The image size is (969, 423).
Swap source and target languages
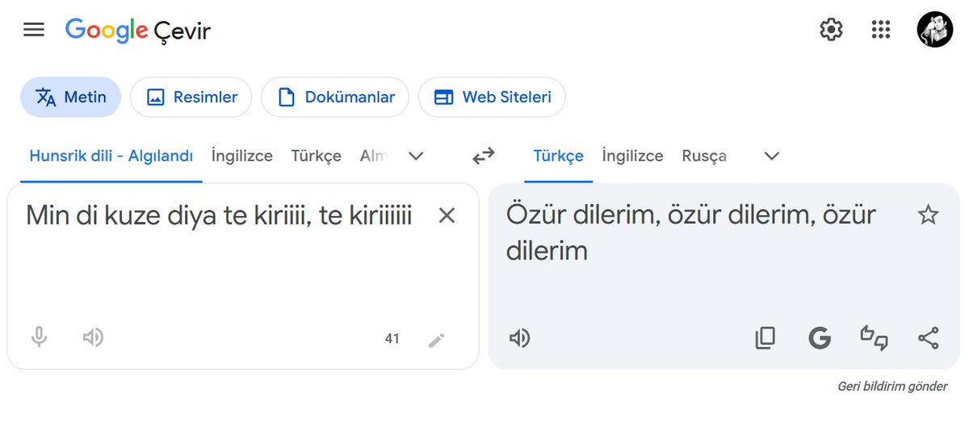pos(484,156)
